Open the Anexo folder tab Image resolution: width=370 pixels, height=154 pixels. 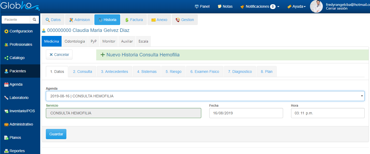159,20
